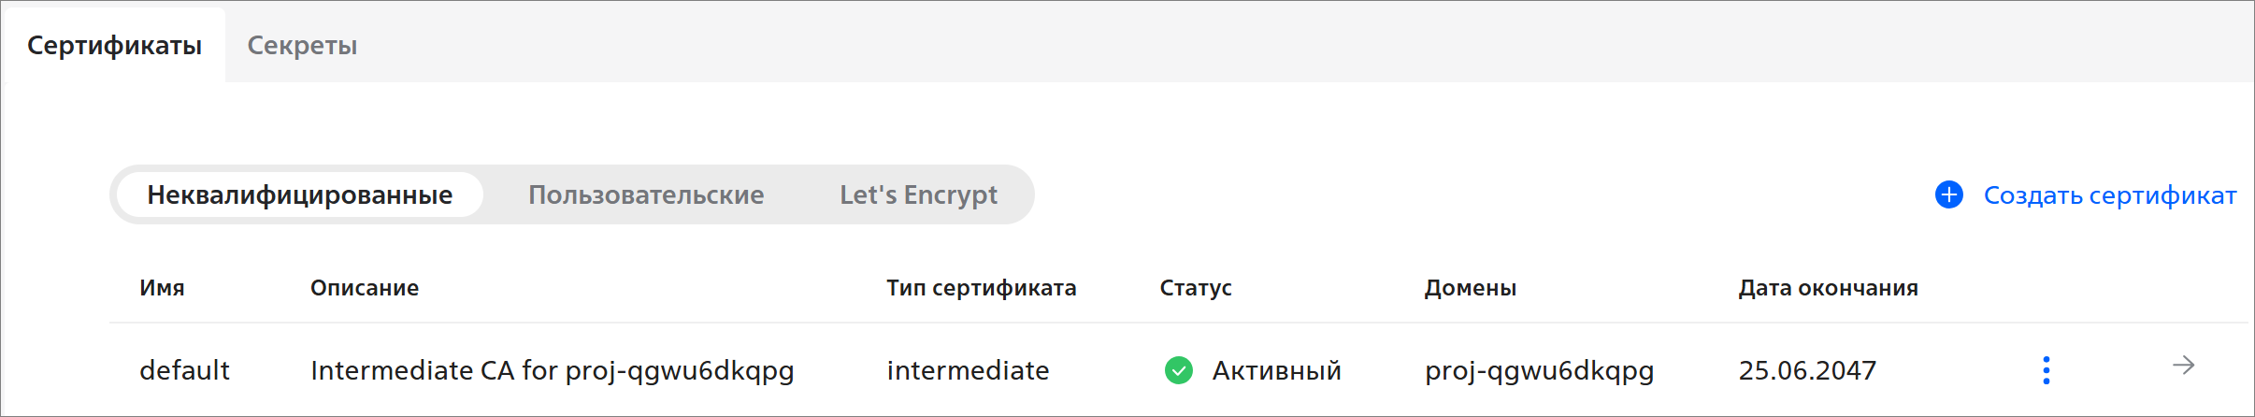Click the Intermediate CA description text
Viewport: 2255px width, 417px height.
click(552, 370)
